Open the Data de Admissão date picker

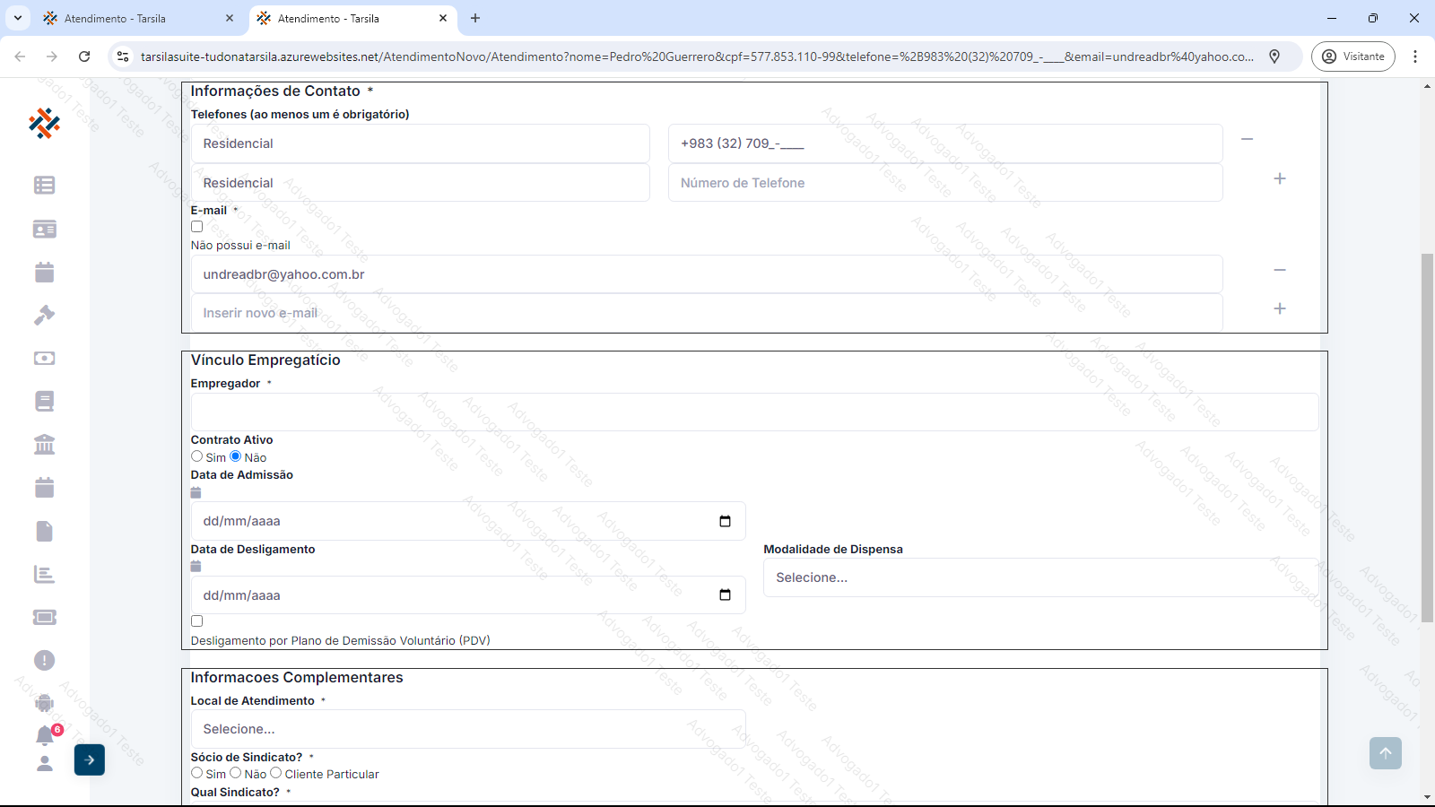coord(725,521)
